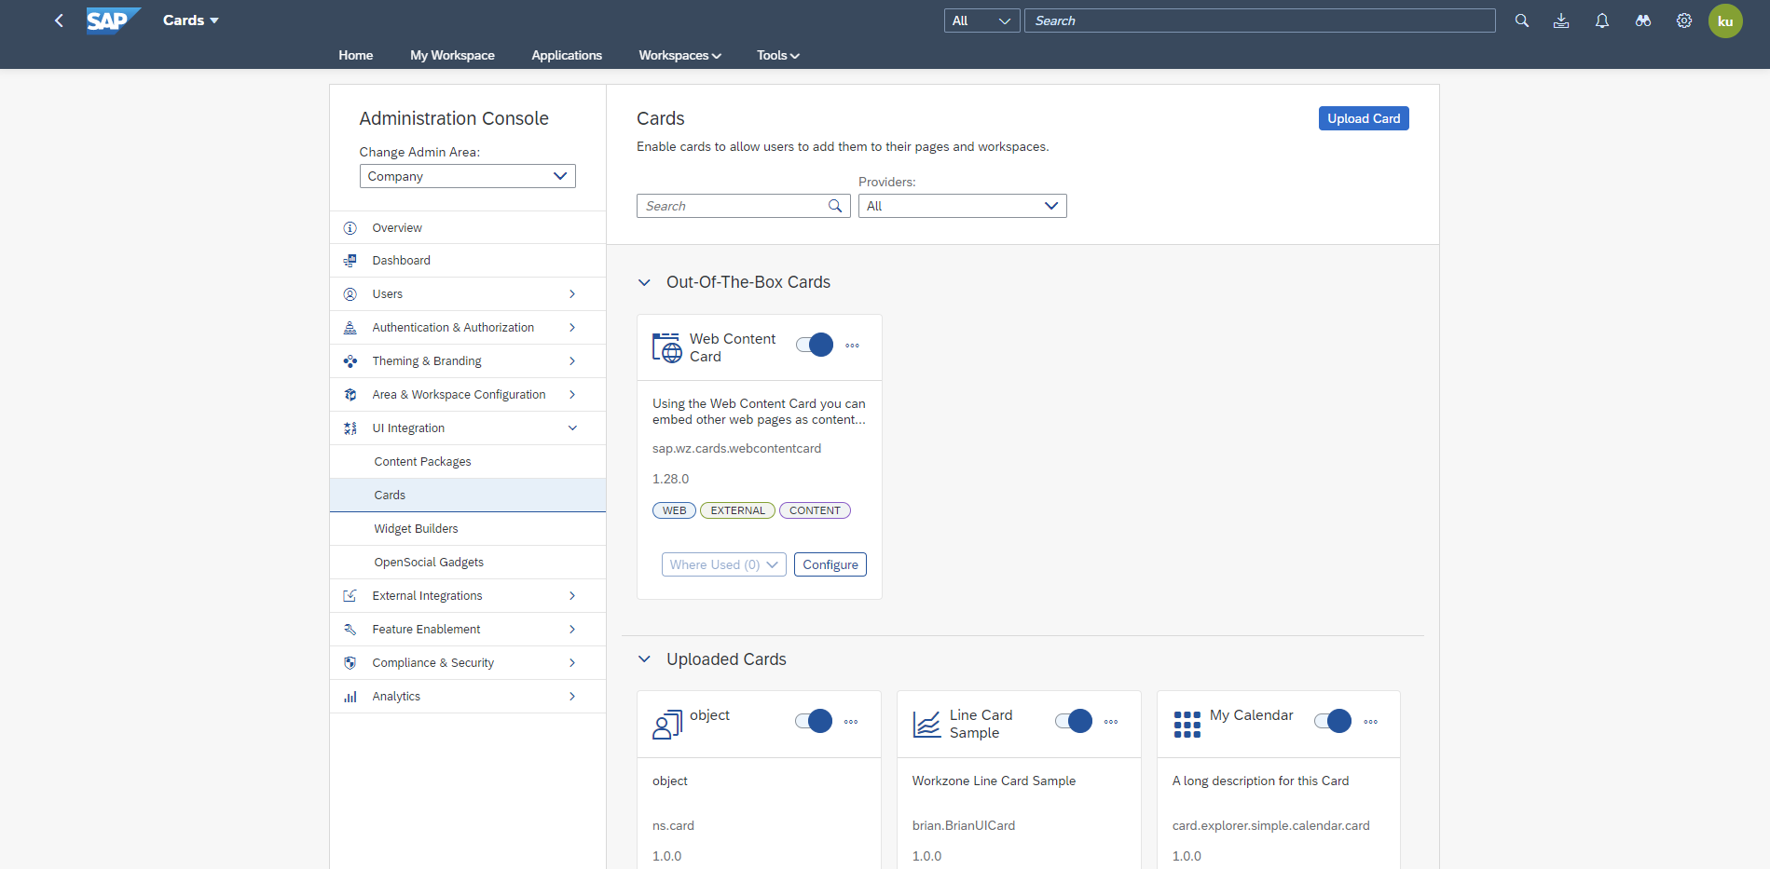Click the Dashboard icon in the sidebar
The image size is (1770, 869).
pos(350,261)
